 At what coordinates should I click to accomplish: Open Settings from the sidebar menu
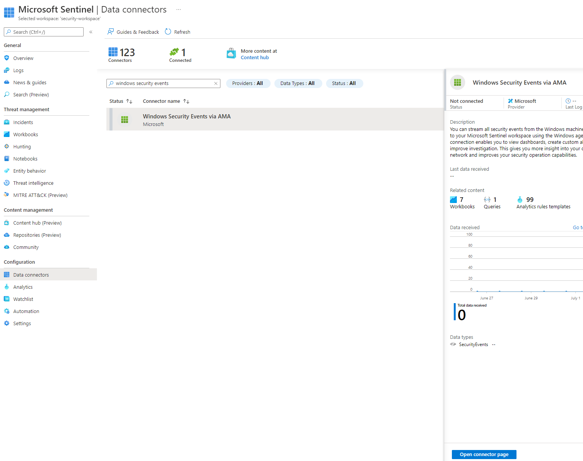click(x=22, y=323)
